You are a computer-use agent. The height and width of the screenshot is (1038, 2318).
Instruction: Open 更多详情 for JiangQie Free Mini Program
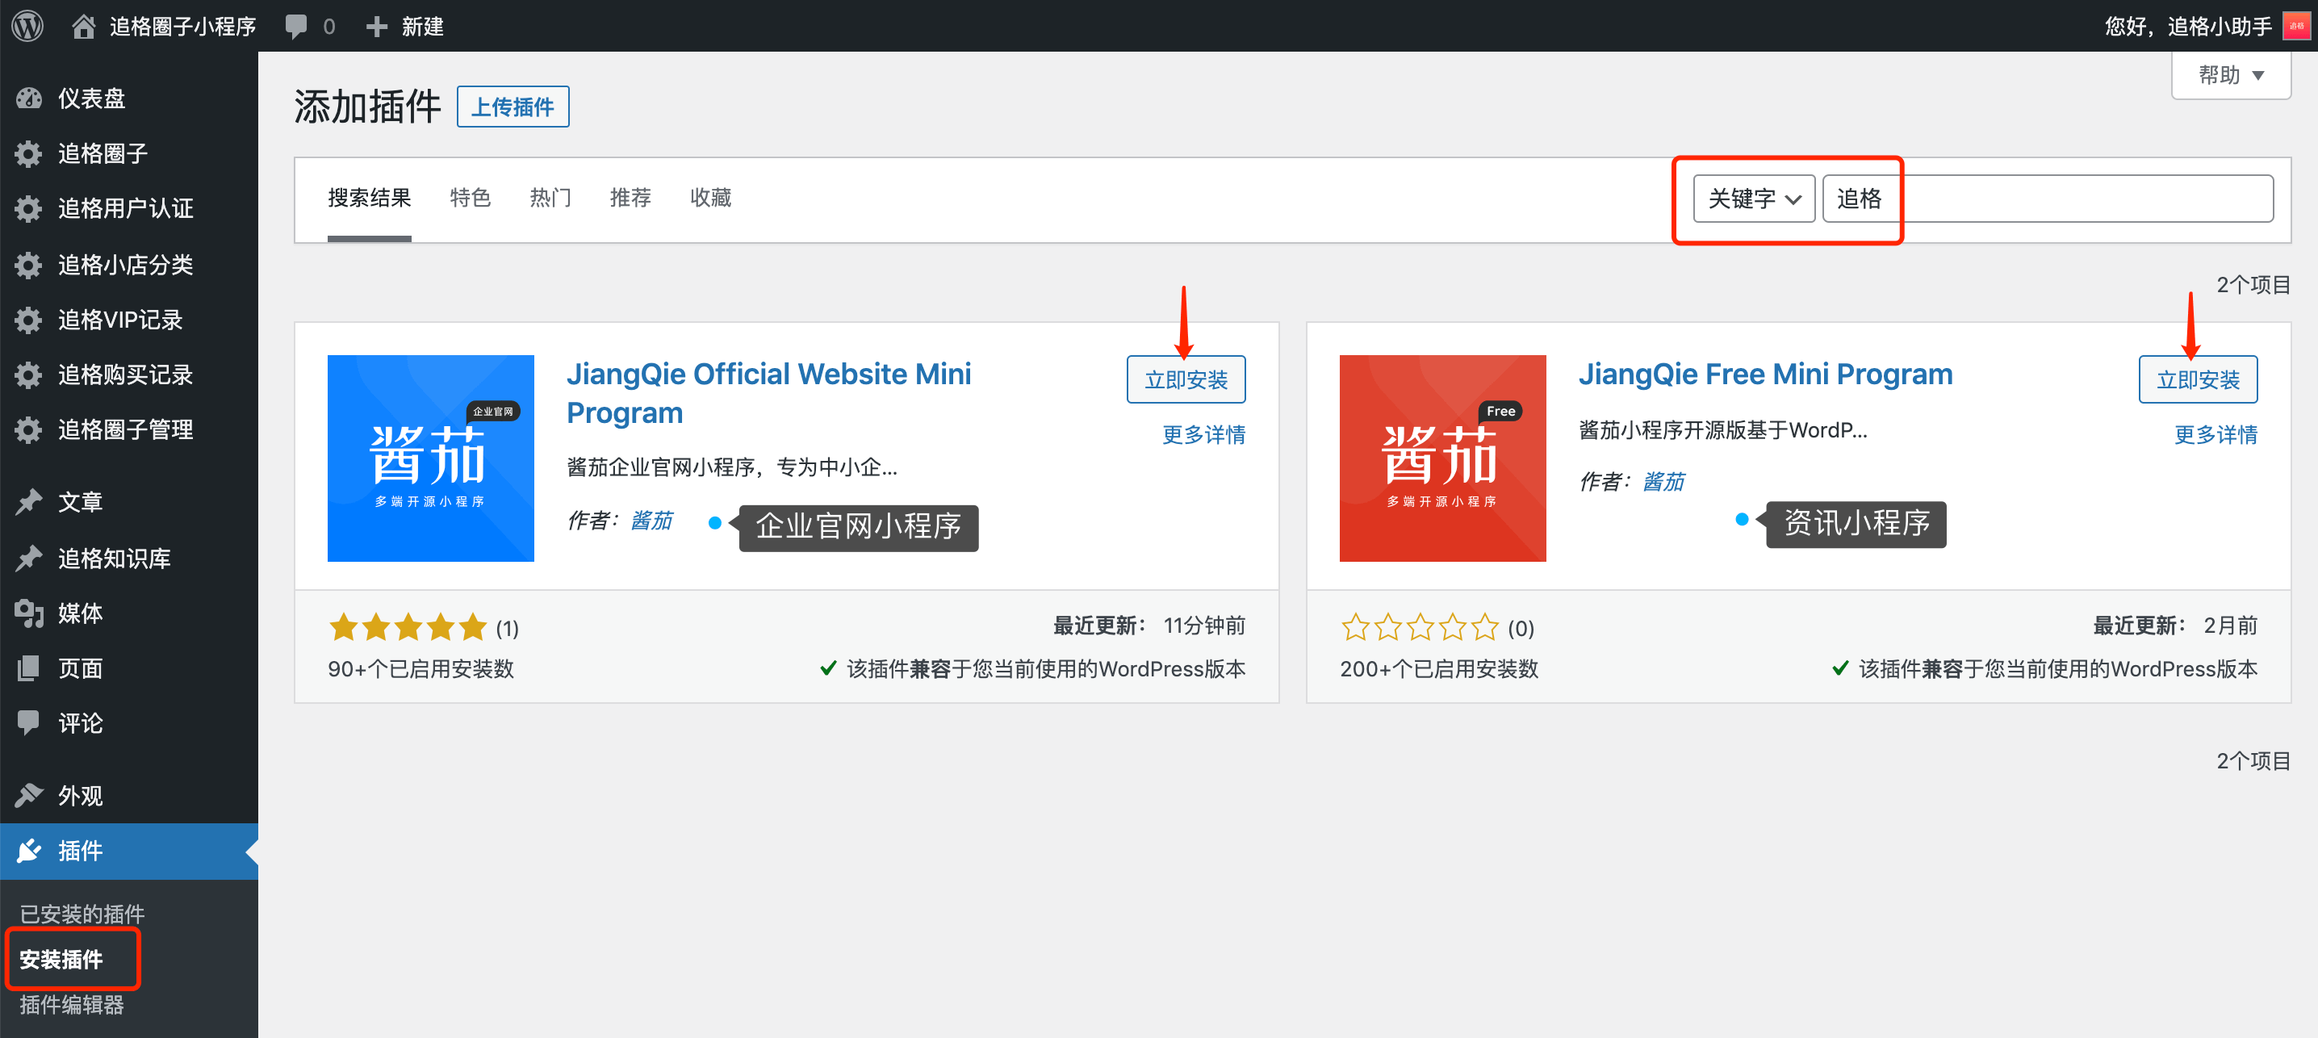pos(2215,435)
